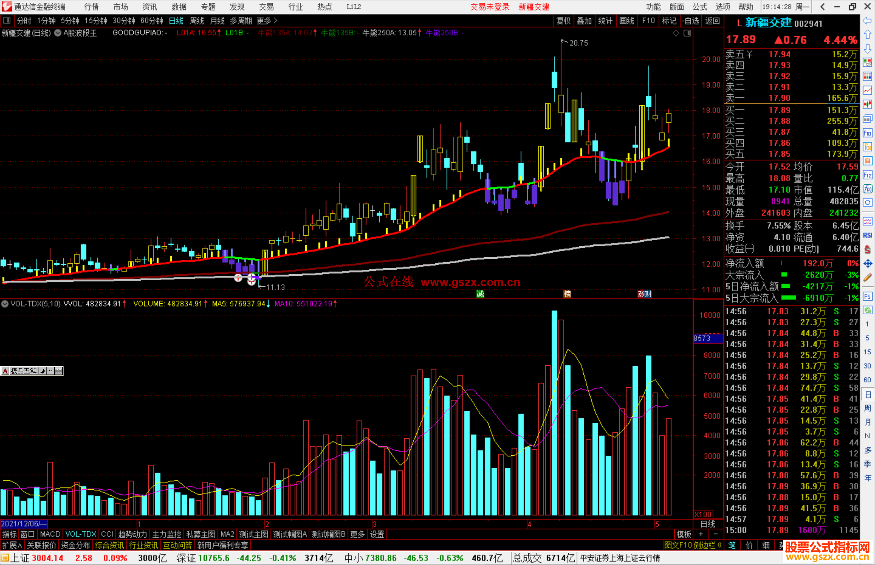Click the 8573 volume axis marker
The width and height of the screenshot is (875, 565).
pos(708,338)
